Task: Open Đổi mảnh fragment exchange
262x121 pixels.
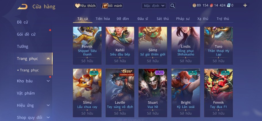Action: point(112,6)
